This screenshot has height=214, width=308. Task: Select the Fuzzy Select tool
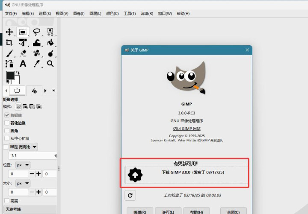[x=50, y=32]
